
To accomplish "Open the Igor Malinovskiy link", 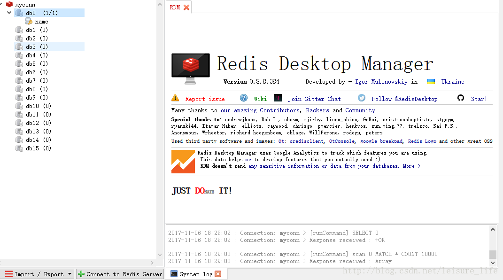I will (381, 82).
